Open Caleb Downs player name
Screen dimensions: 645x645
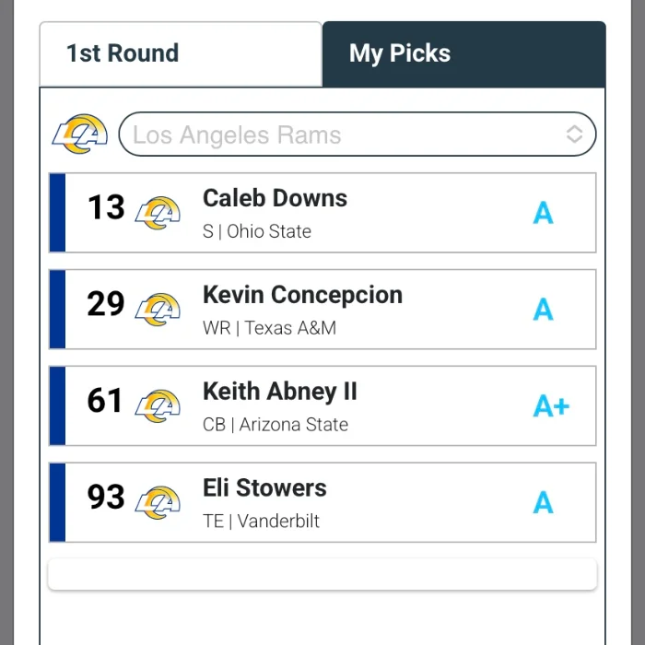pyautogui.click(x=275, y=198)
